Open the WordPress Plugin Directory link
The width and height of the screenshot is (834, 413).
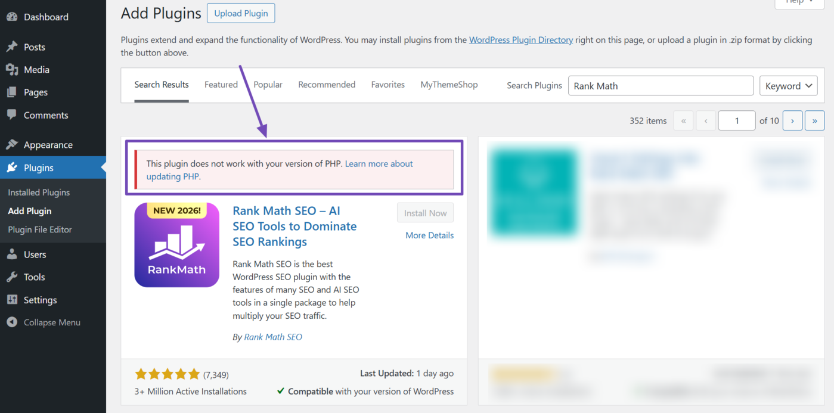tap(521, 40)
